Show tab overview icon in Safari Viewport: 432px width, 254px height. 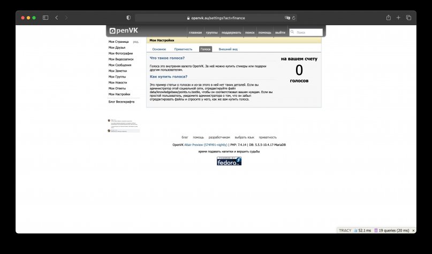coord(408,18)
